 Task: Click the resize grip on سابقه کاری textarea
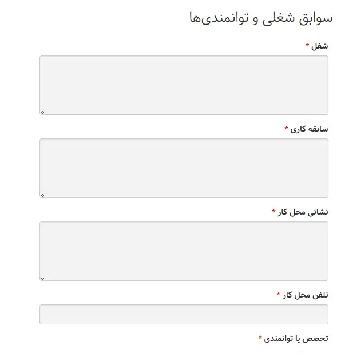click(43, 195)
